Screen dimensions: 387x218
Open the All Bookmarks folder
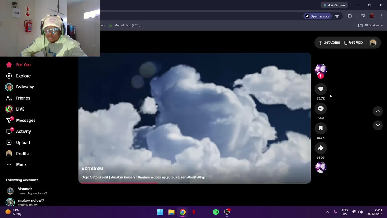(371, 25)
